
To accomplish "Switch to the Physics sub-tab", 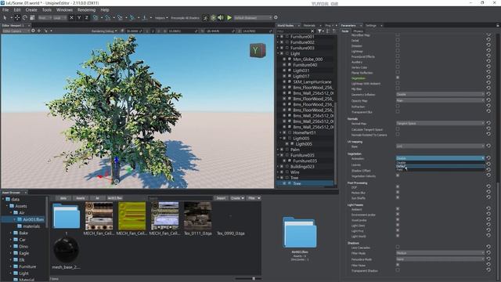I will (x=359, y=31).
